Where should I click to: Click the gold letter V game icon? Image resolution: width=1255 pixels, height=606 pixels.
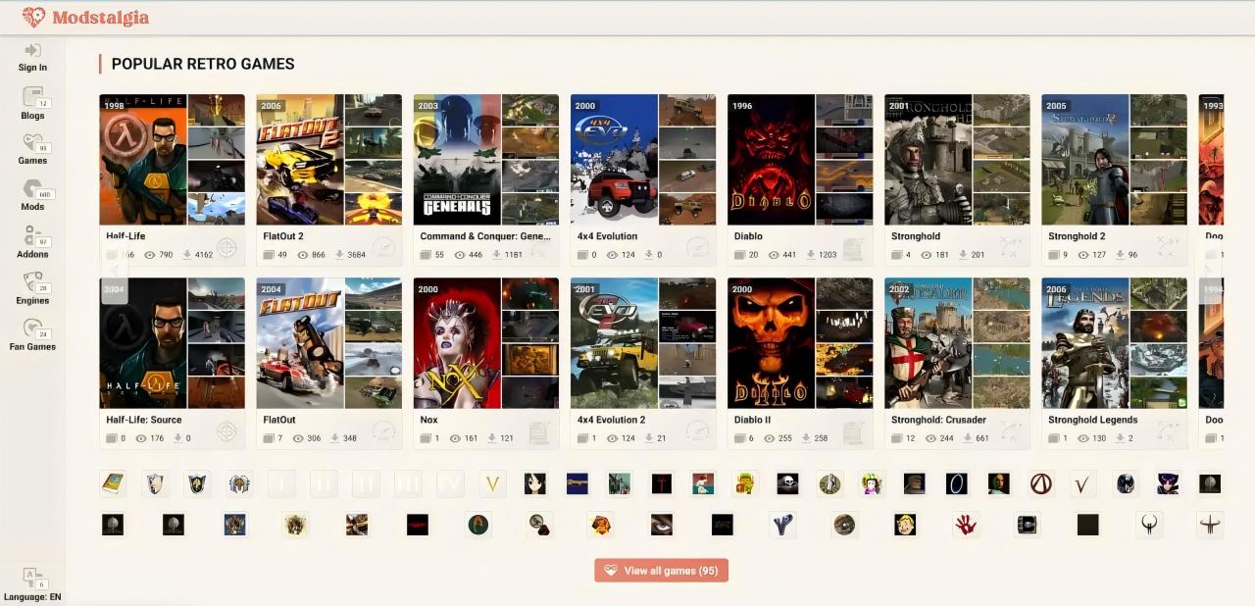[x=493, y=482]
